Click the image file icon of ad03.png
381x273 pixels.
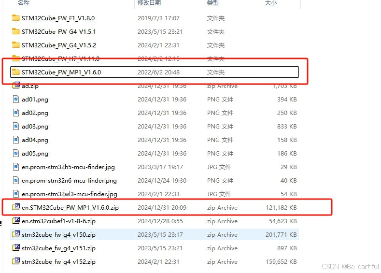[x=16, y=126]
